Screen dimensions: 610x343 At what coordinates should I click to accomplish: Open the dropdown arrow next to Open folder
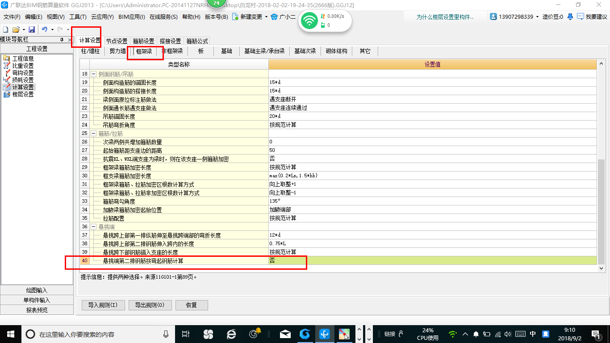click(23, 29)
